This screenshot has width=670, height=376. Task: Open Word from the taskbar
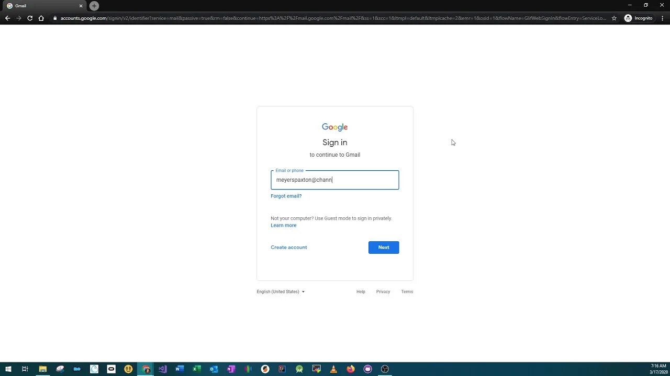pyautogui.click(x=180, y=369)
